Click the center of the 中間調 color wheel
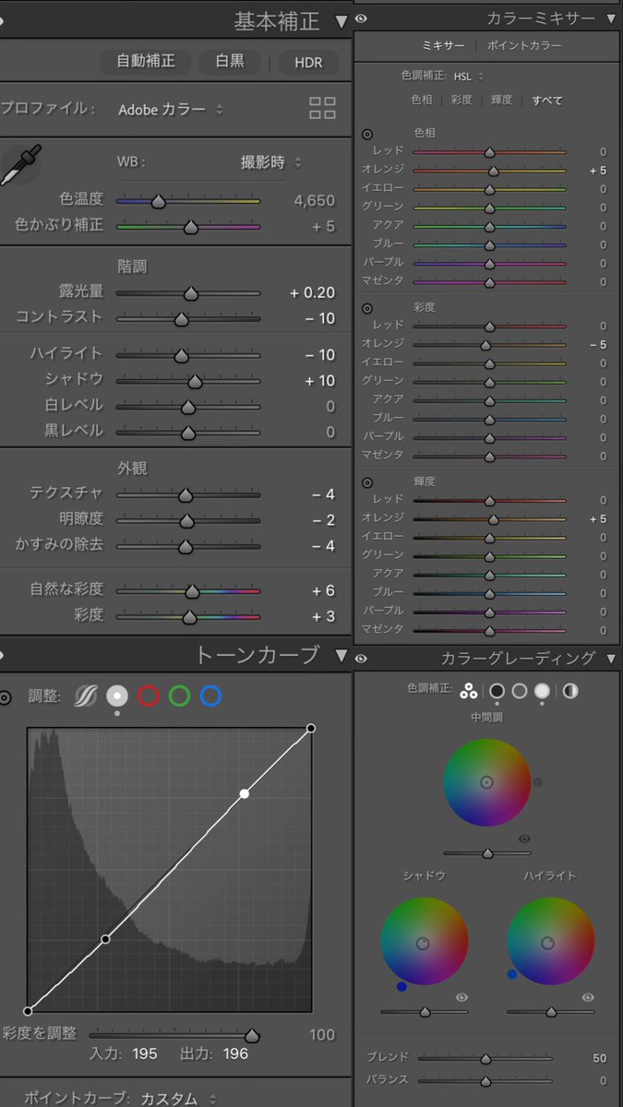This screenshot has width=623, height=1107. tap(486, 782)
